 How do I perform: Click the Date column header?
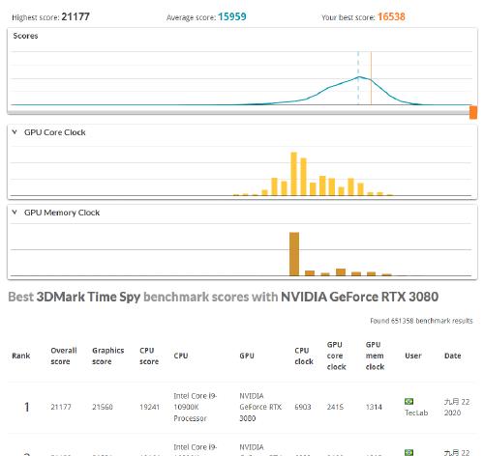(x=453, y=356)
